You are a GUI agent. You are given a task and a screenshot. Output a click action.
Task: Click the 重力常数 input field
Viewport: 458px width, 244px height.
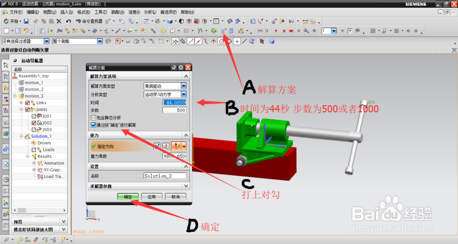174,156
